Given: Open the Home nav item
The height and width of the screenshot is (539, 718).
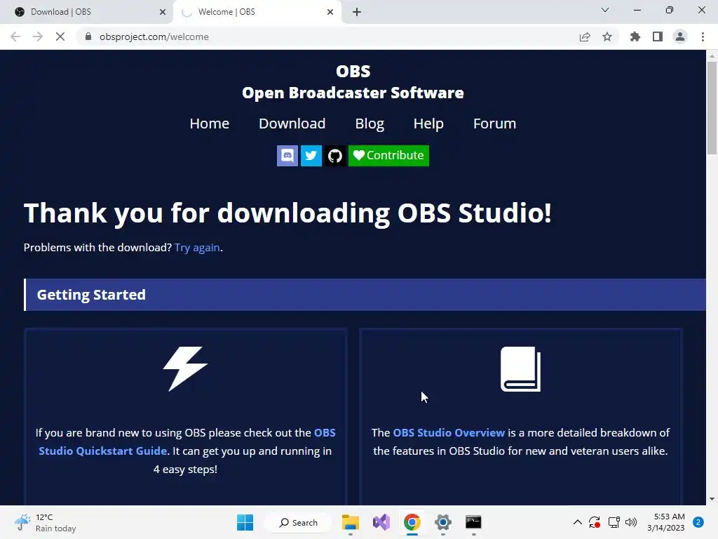Looking at the screenshot, I should pos(209,124).
